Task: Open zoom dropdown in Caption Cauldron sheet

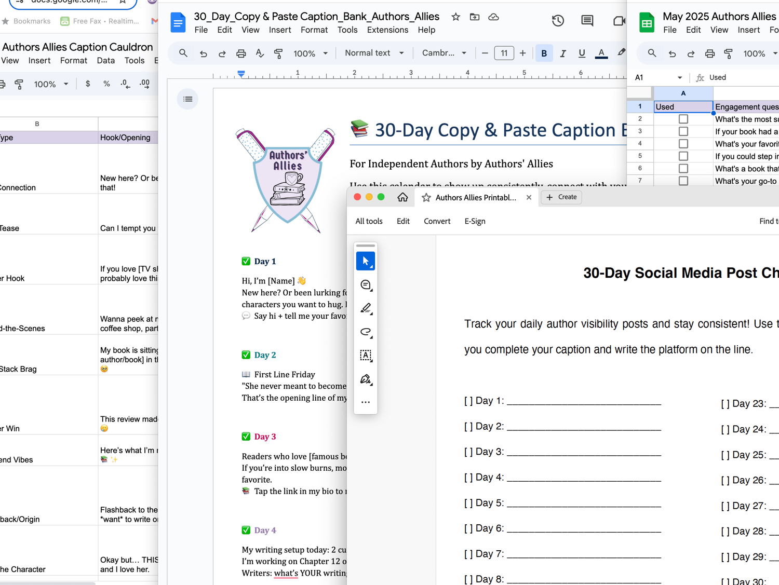Action: (51, 84)
